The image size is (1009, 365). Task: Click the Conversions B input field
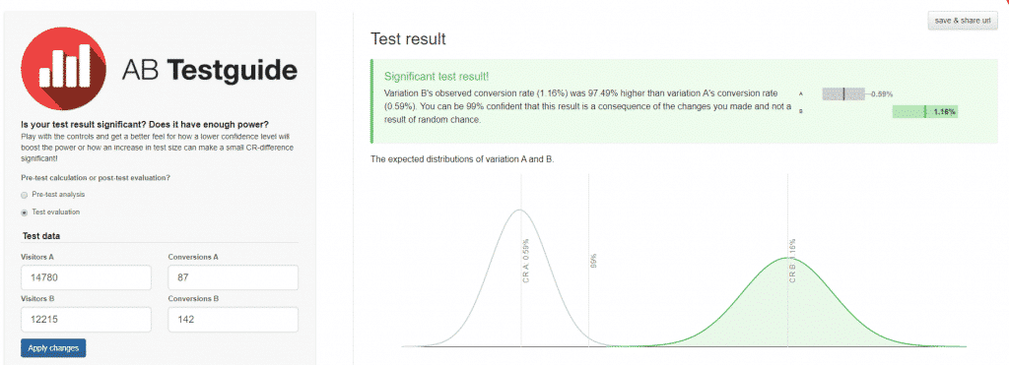(x=233, y=320)
